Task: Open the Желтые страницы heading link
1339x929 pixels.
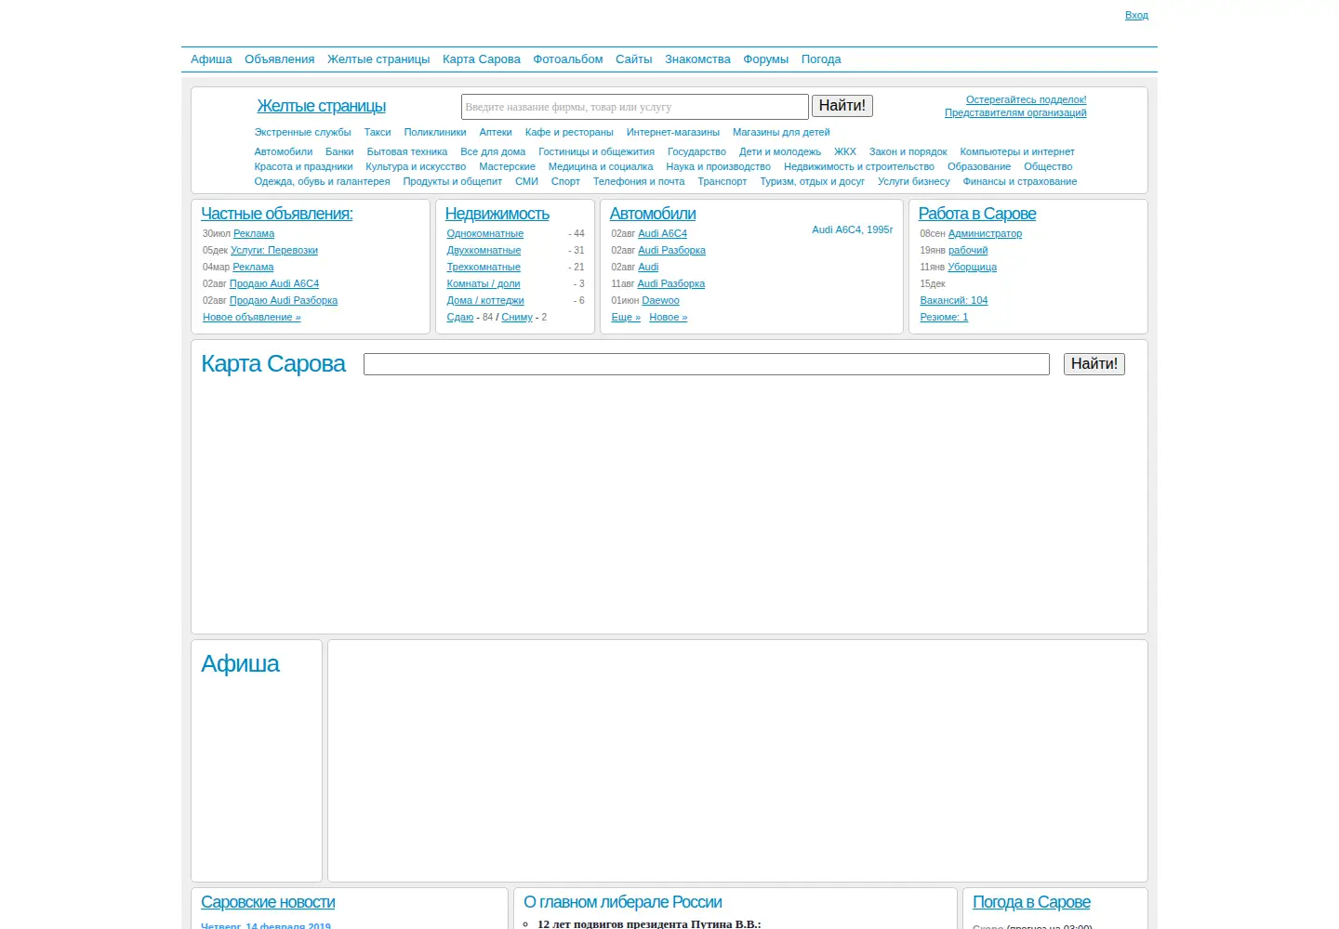Action: (x=321, y=106)
